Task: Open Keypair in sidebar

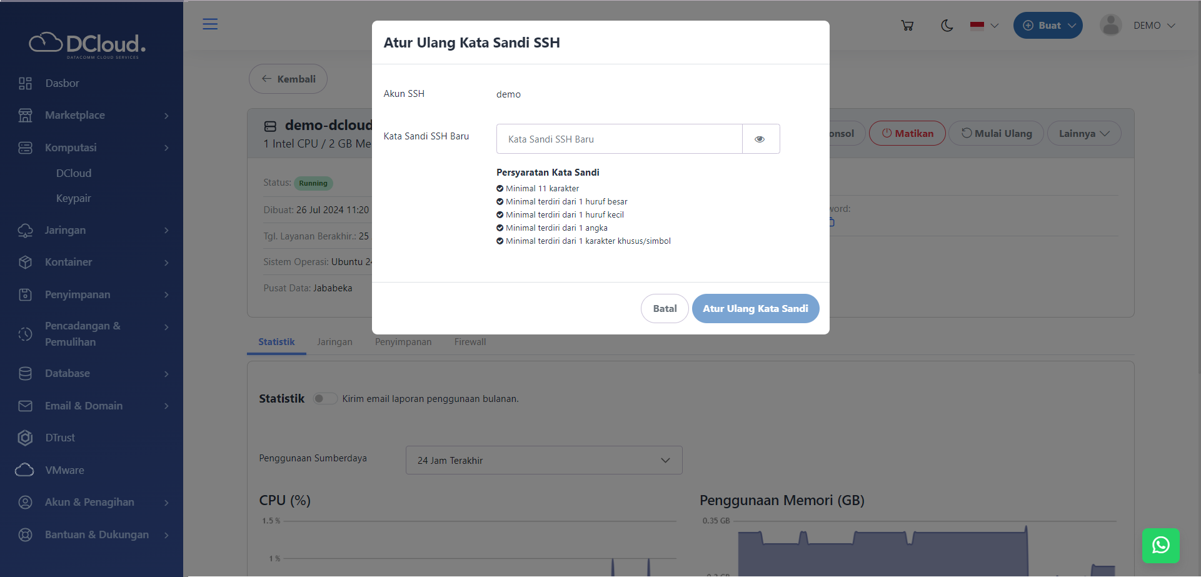Action: 74,198
